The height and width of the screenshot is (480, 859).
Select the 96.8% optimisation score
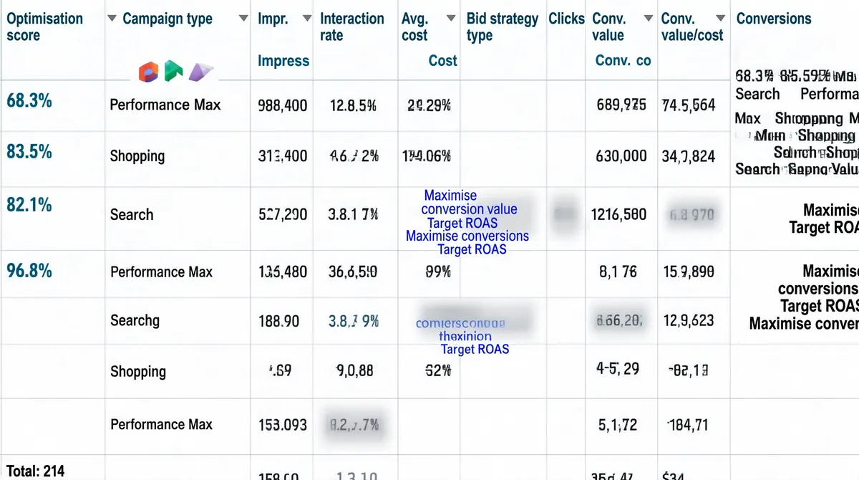[x=29, y=270]
